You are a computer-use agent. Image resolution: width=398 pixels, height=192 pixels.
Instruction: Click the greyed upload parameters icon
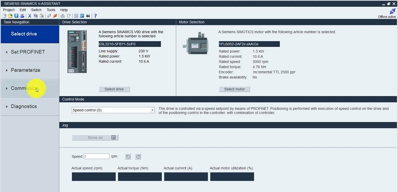pyautogui.click(x=62, y=16)
